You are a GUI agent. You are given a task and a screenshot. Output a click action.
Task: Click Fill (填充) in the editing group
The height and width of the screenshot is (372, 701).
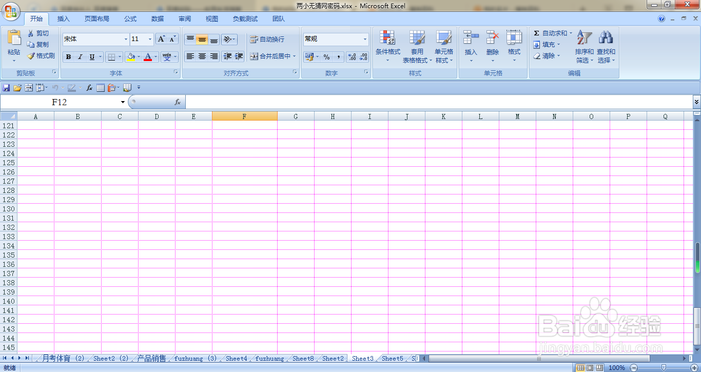pyautogui.click(x=547, y=45)
